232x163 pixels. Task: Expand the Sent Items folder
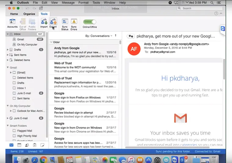[x=8, y=55]
